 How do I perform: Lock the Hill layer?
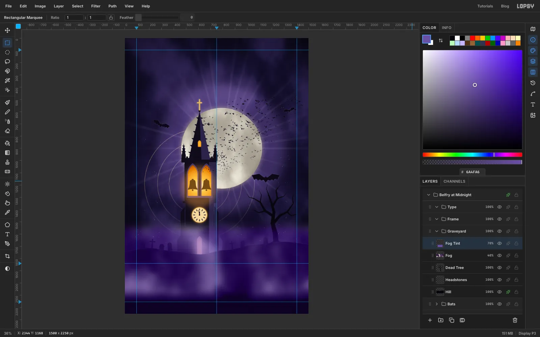(516, 292)
